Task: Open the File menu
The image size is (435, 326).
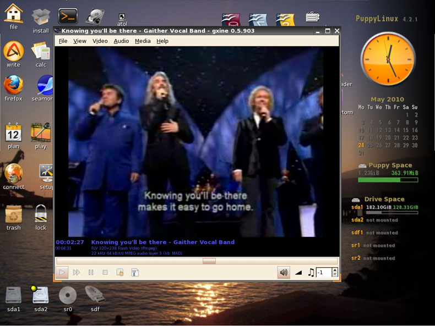Action: pos(63,41)
